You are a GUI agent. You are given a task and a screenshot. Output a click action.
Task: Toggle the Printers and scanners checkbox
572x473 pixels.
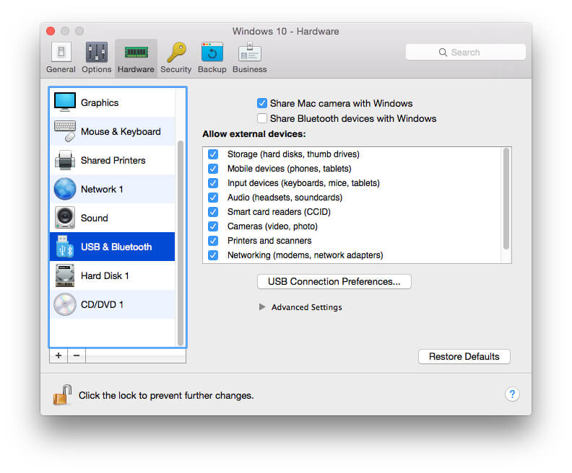[213, 241]
